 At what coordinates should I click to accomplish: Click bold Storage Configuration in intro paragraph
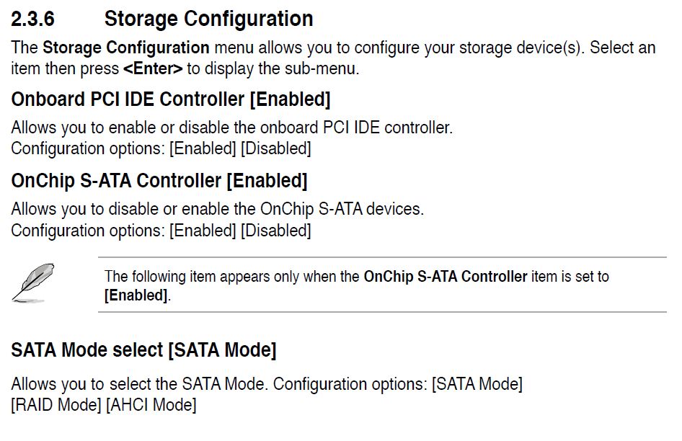[x=126, y=48]
